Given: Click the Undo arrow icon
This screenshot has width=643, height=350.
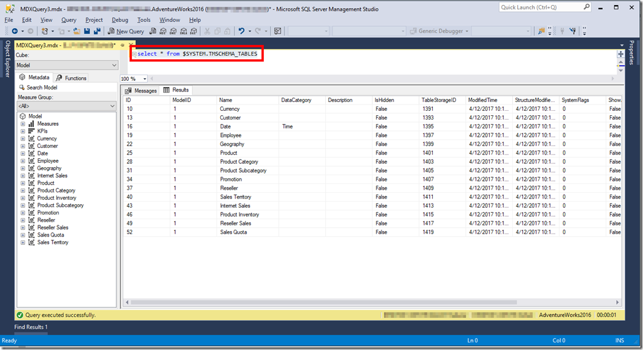Looking at the screenshot, I should click(241, 31).
